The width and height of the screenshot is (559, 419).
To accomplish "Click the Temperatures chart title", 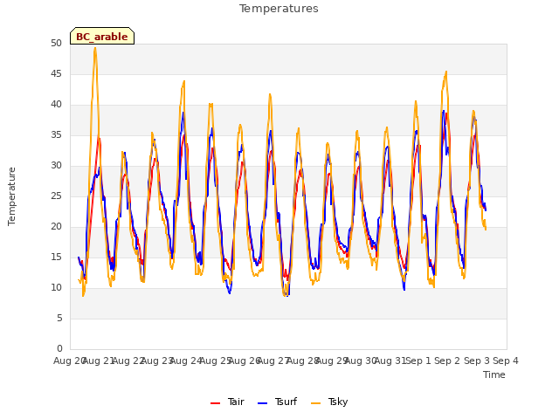I will coord(279,9).
